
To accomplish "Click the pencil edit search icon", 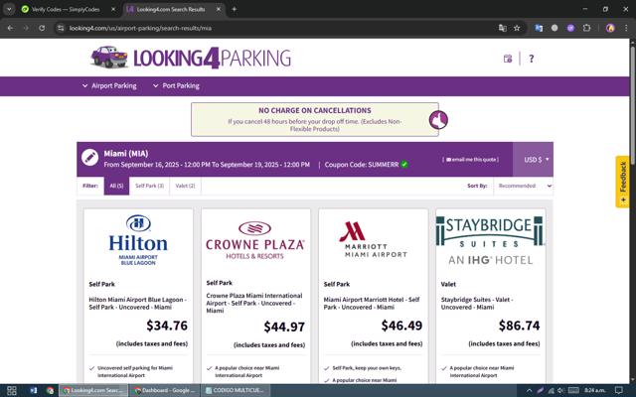I will [89, 158].
